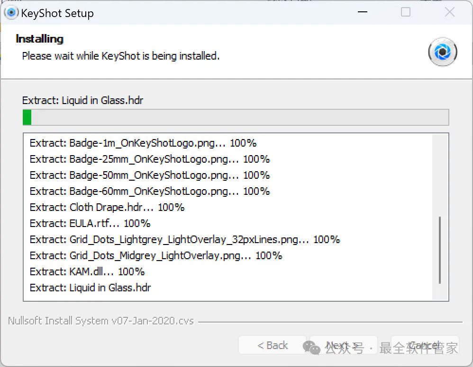Viewport: 473px width, 367px height.
Task: Click the log list vertical scrollbar thumb
Action: 440,250
